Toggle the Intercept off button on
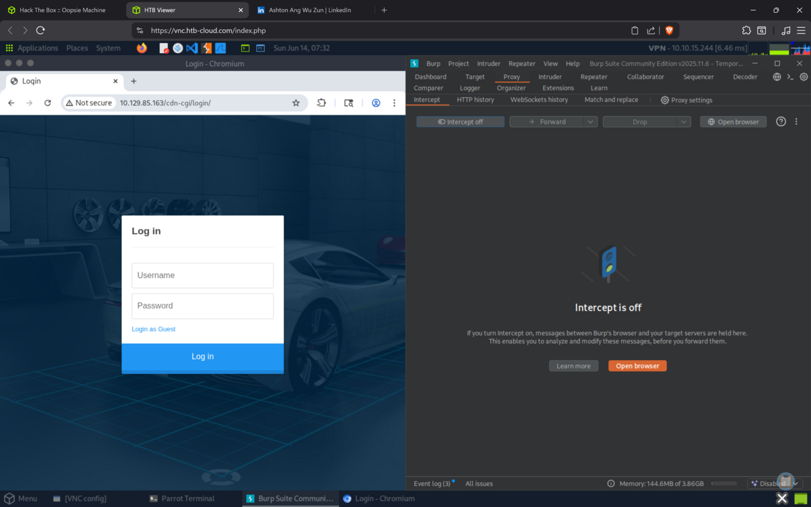Screen dimensions: 811x507 tap(460, 122)
